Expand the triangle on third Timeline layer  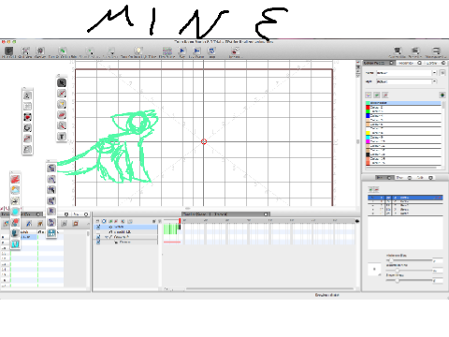[107, 237]
